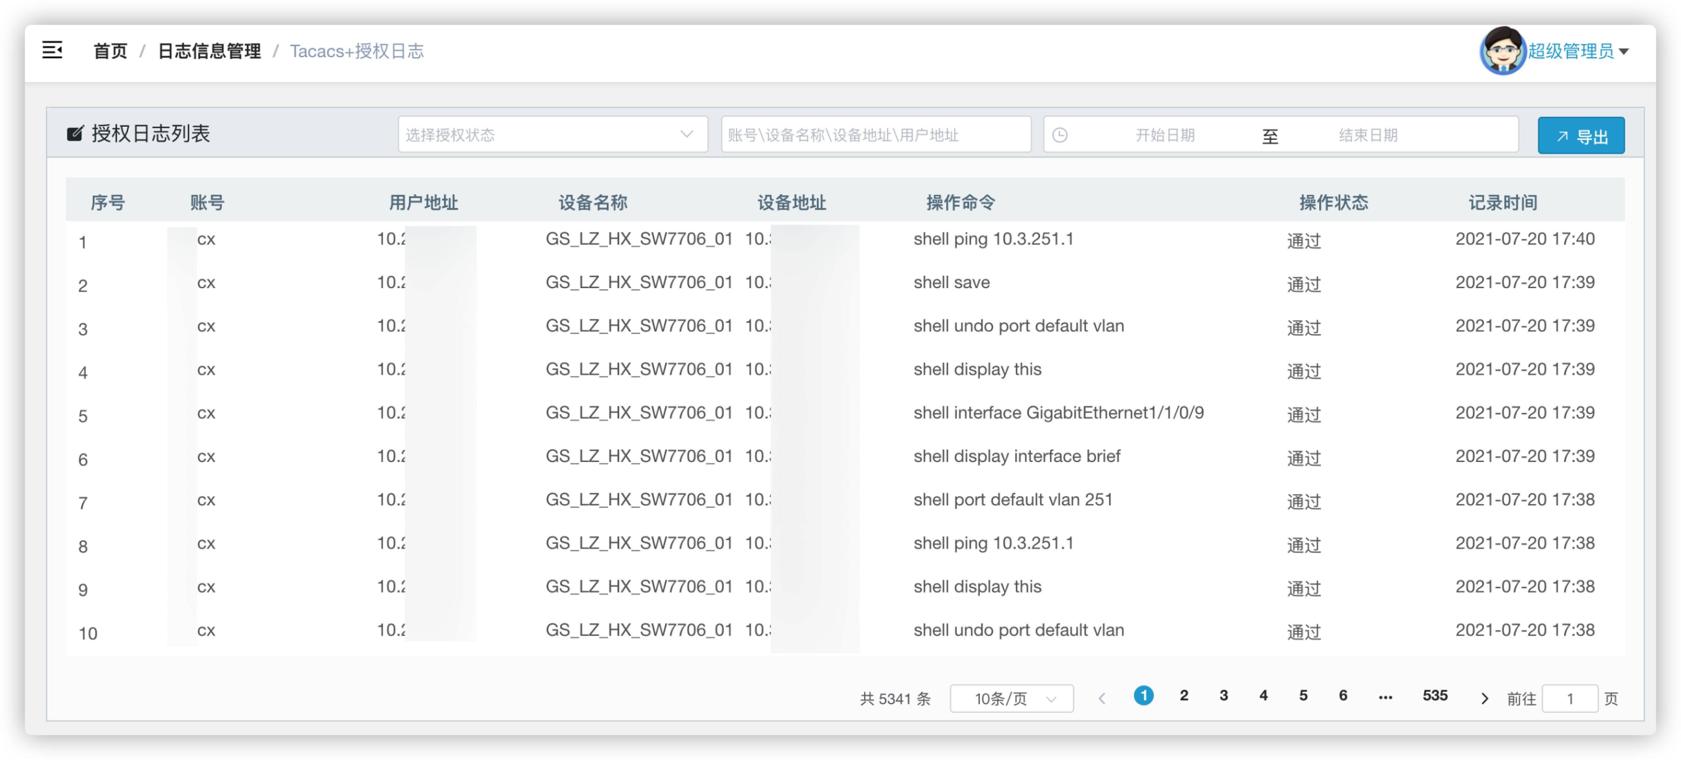Click the sidebar collapse hamburger icon
The height and width of the screenshot is (760, 1681).
[52, 50]
